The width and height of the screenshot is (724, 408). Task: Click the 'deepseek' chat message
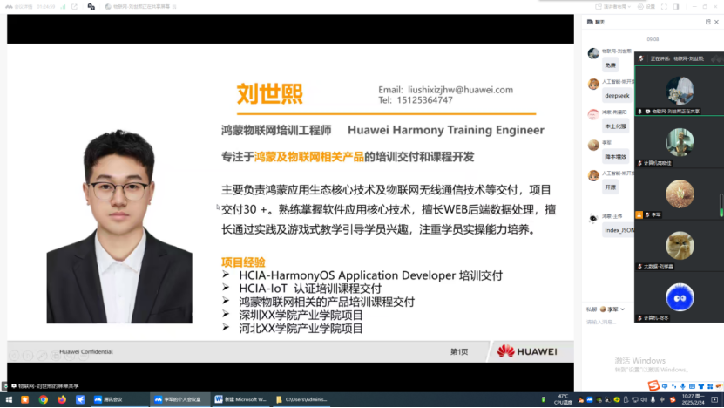[617, 95]
